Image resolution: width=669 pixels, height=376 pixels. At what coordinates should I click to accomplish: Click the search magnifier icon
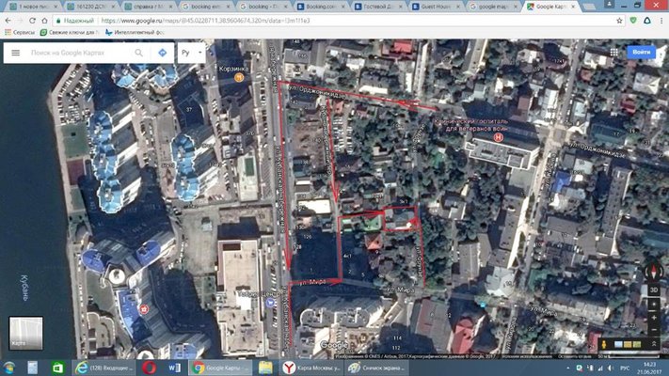[138, 53]
